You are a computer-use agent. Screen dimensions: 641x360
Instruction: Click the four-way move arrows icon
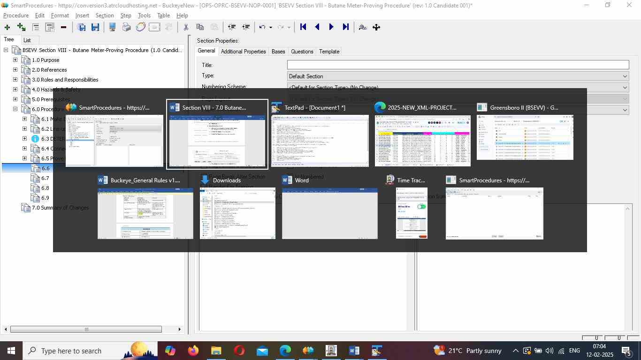tap(376, 27)
